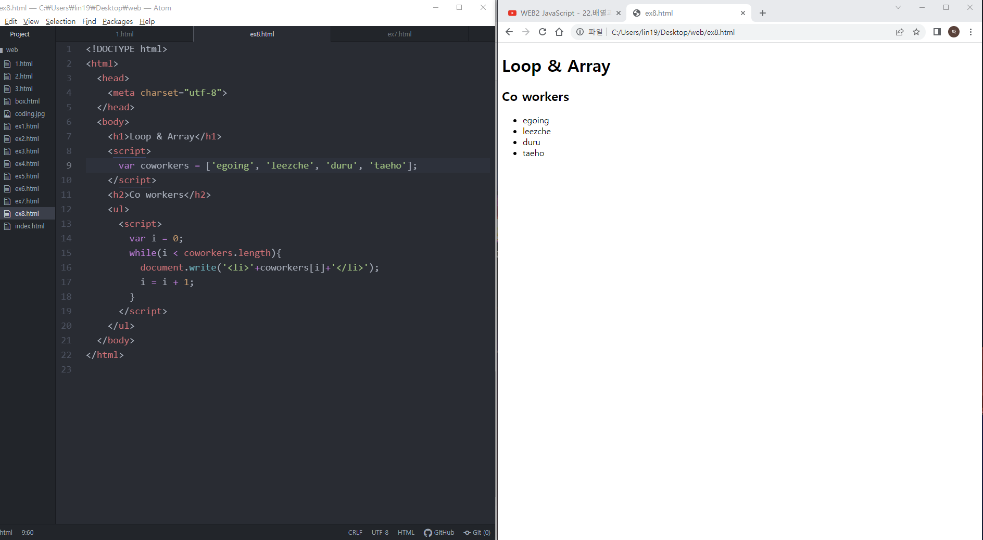Switch to the 1.html editor tab

coord(124,34)
